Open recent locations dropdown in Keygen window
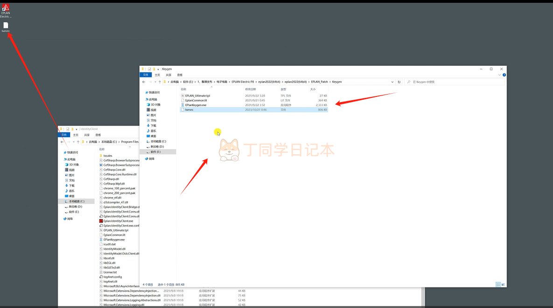Screen dimensions: 553x308 pyautogui.click(x=155, y=82)
